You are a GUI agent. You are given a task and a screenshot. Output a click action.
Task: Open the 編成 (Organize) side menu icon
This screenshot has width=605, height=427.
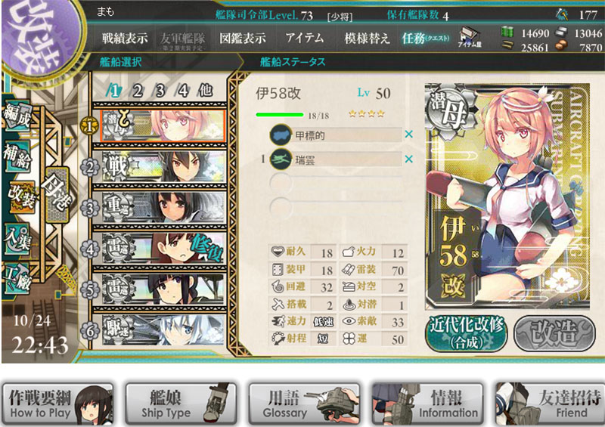tap(17, 117)
